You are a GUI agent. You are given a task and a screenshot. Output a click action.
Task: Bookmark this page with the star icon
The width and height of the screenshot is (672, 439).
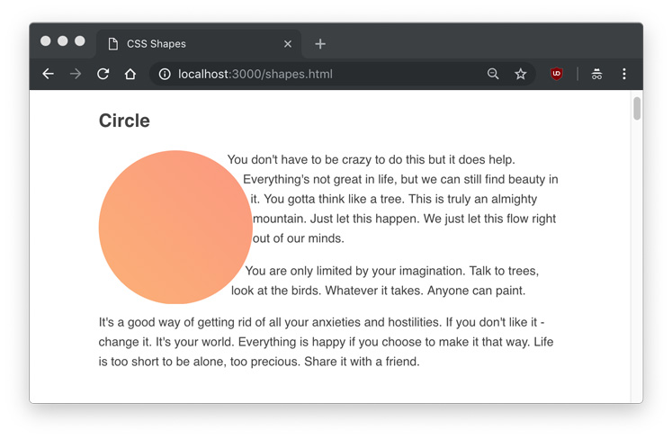coord(520,74)
